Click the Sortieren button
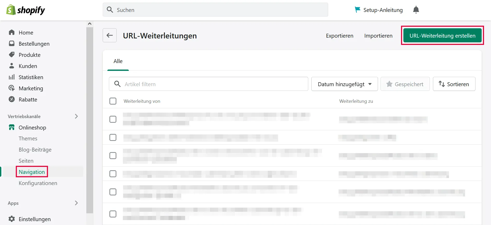491x225 pixels. (x=454, y=84)
